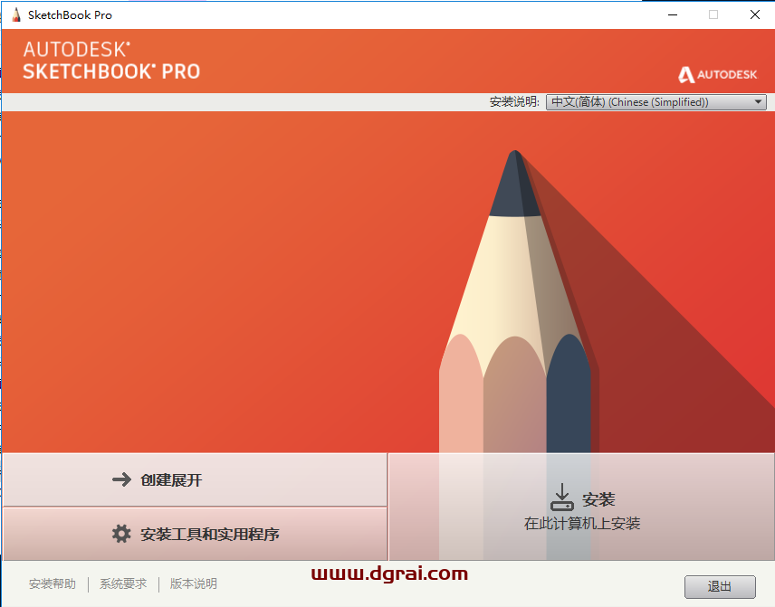Click the 在此计算机上安装 label
This screenshot has width=775, height=607.
pyautogui.click(x=582, y=523)
